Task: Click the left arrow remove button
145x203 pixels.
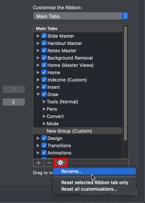Action: [x=14, y=102]
